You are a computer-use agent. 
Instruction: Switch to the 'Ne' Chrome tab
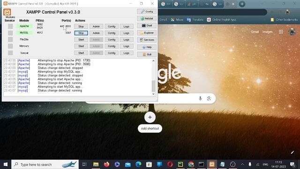coord(204,4)
